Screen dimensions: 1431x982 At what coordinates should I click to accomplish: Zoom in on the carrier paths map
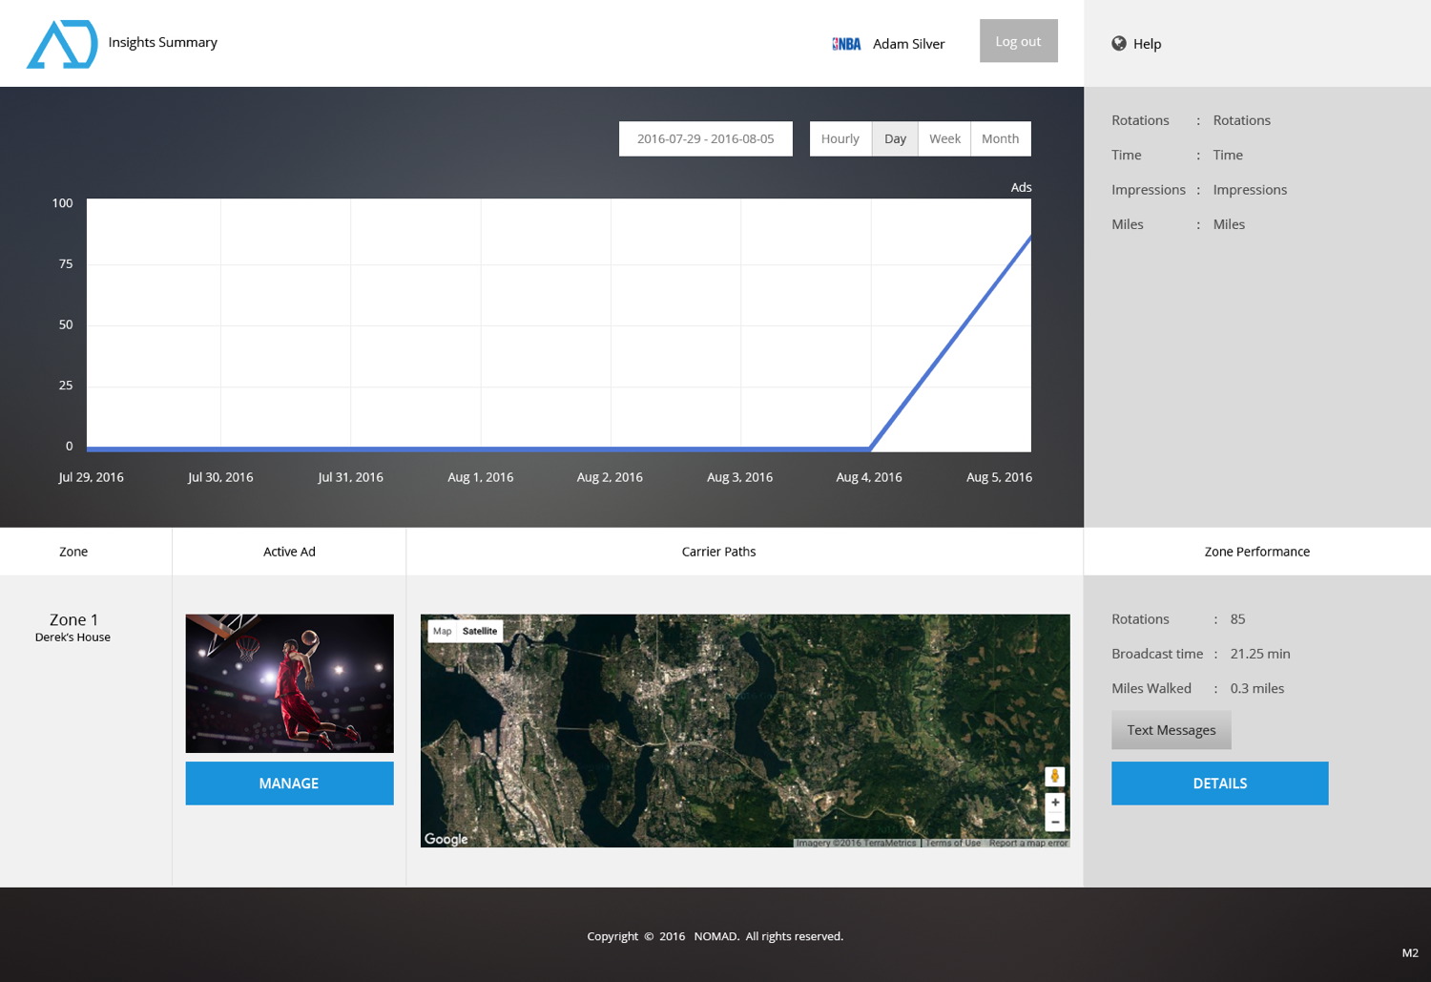(1055, 803)
